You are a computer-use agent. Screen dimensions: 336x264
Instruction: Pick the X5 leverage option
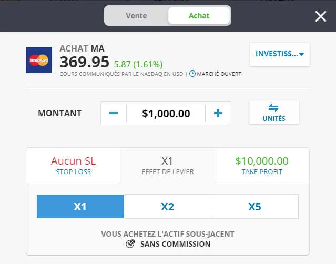pos(254,207)
